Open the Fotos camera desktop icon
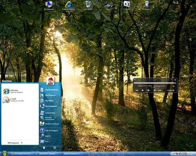This screenshot has width=196, height=156. tap(127, 5)
